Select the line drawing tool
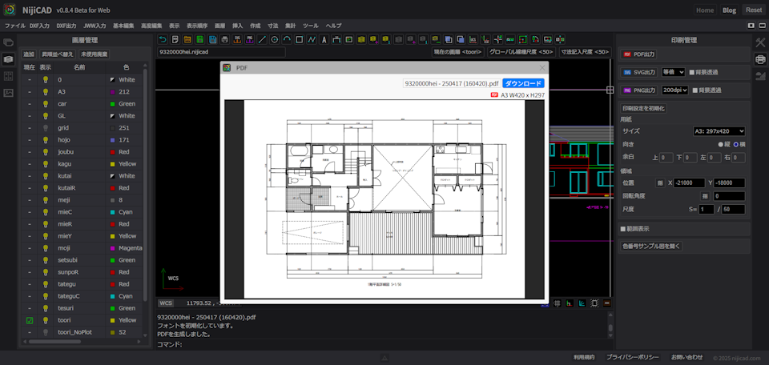 point(263,40)
